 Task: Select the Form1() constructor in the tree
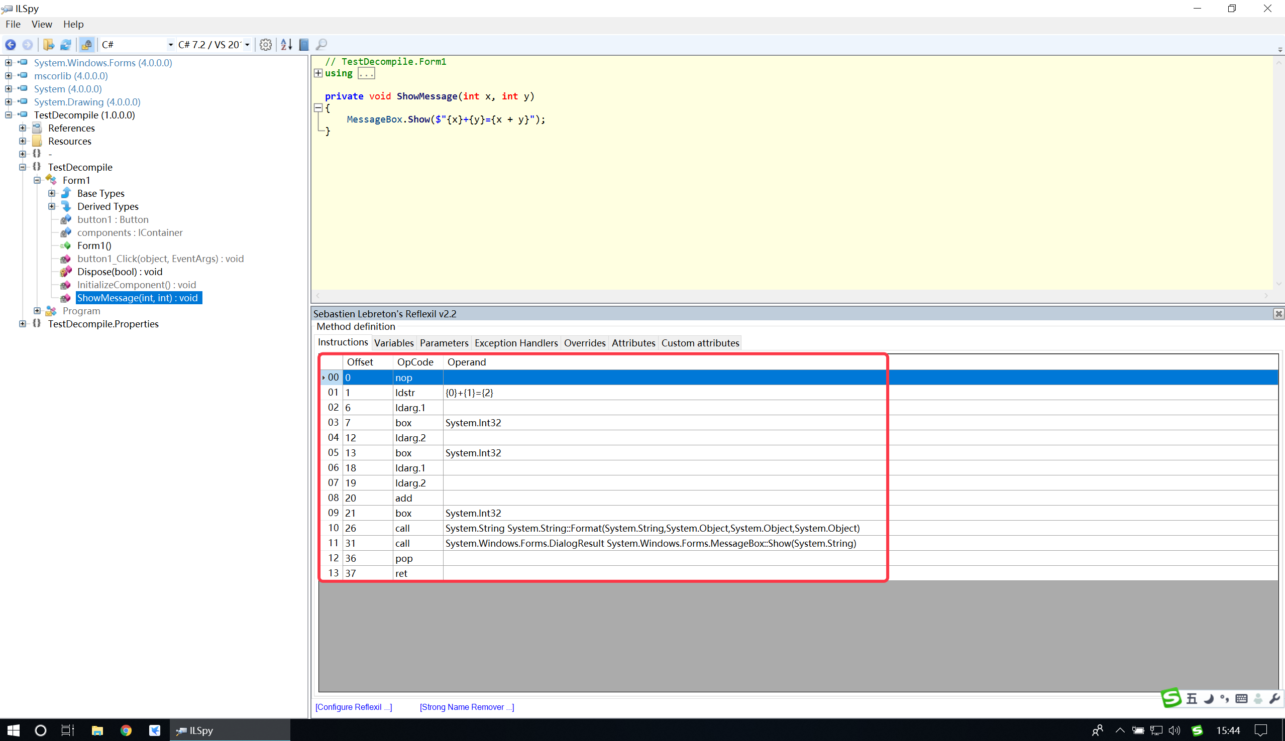(94, 246)
